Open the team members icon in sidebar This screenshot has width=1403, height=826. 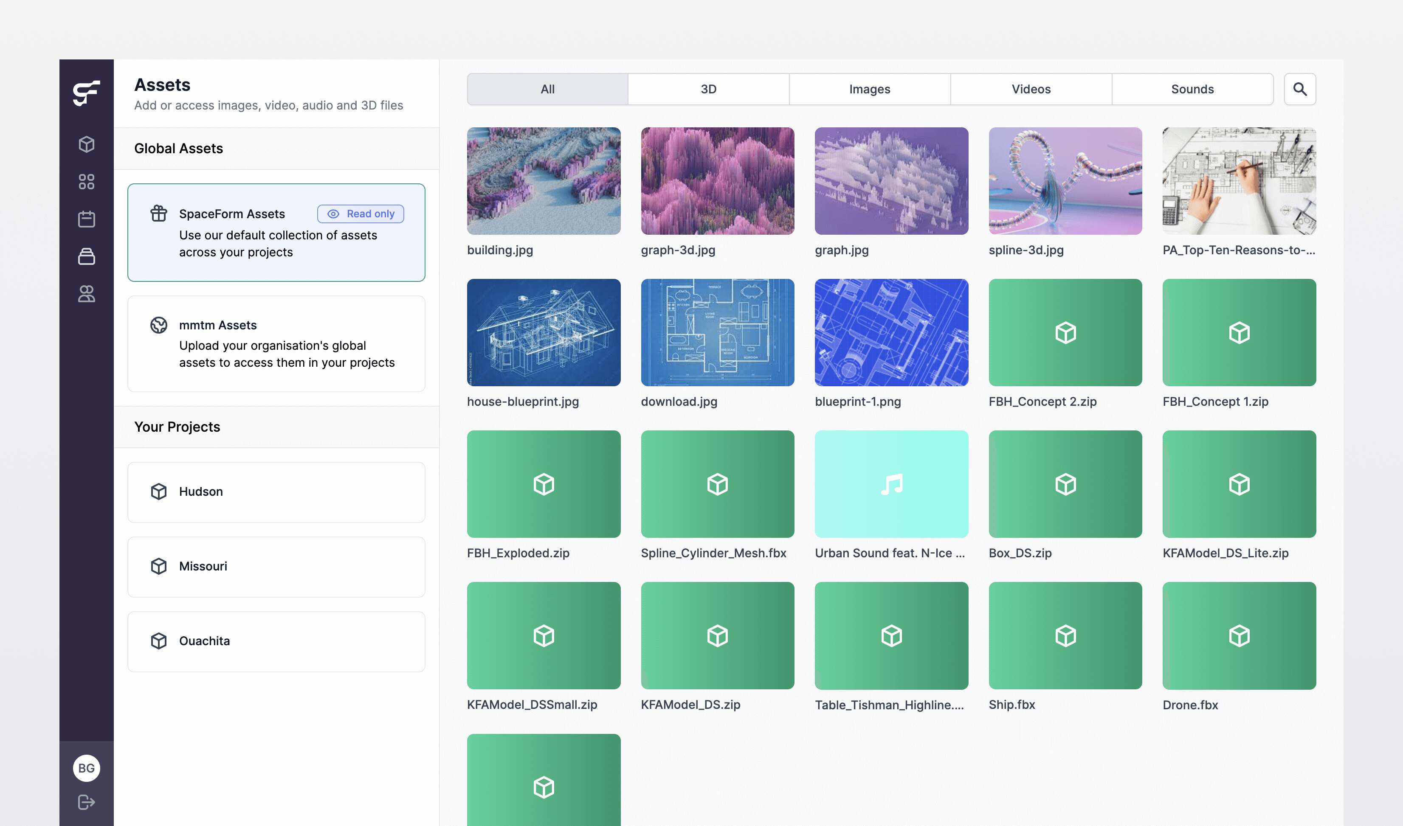[x=86, y=295]
